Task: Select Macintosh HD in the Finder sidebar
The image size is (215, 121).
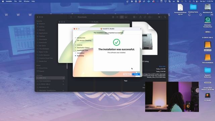Action: 44,87
